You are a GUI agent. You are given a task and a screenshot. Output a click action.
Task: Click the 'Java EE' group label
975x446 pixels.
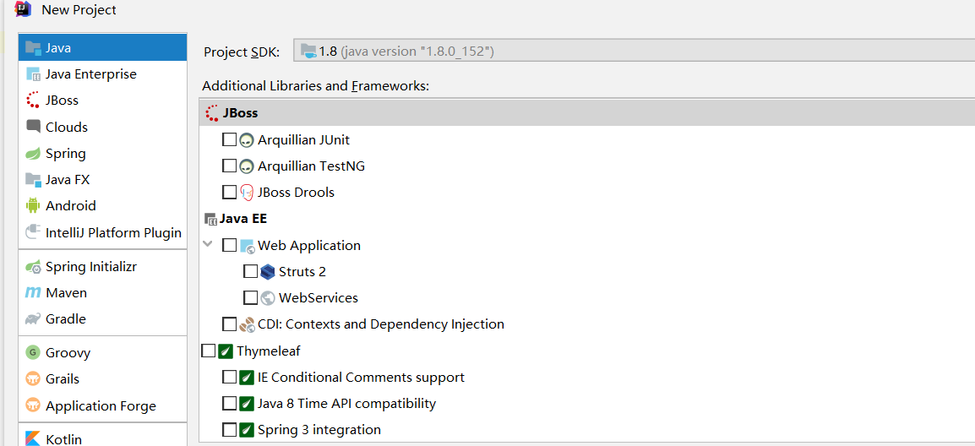point(242,219)
